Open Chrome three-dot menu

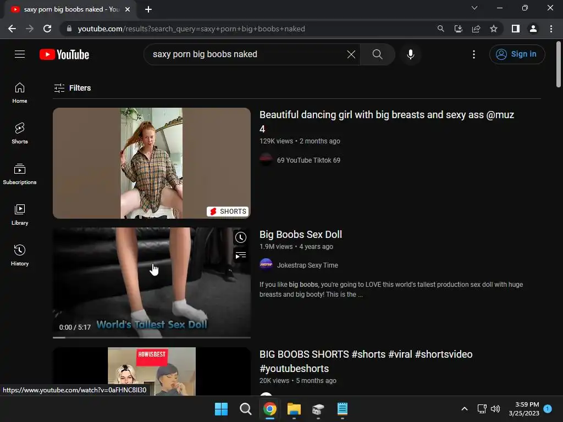(x=551, y=29)
